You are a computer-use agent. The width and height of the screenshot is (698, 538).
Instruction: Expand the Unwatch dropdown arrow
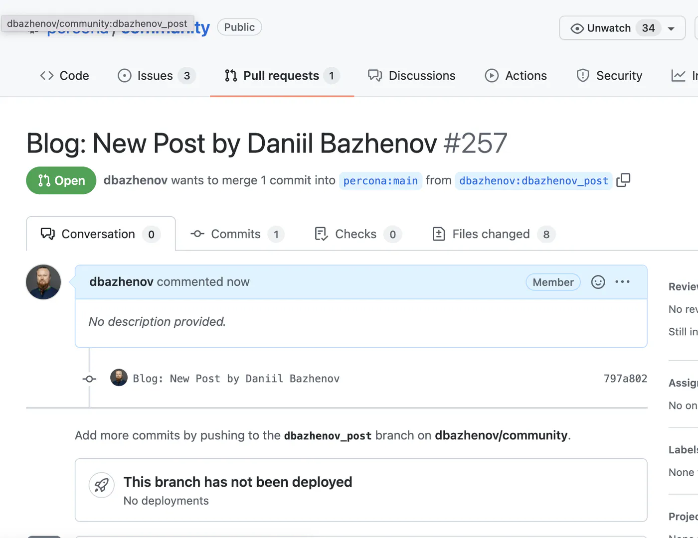coord(671,29)
